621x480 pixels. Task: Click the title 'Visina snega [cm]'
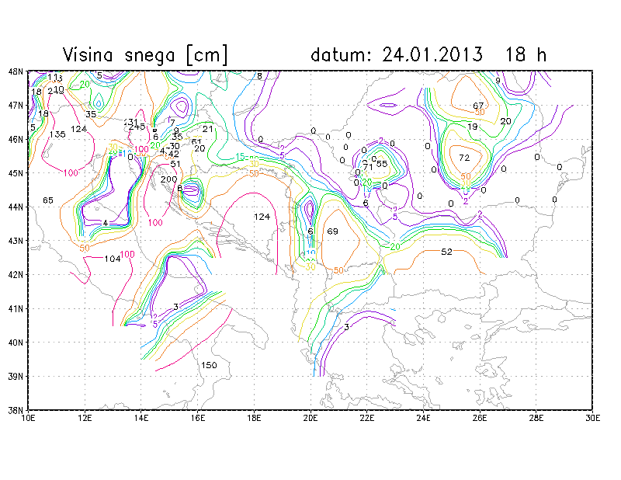[x=145, y=55]
